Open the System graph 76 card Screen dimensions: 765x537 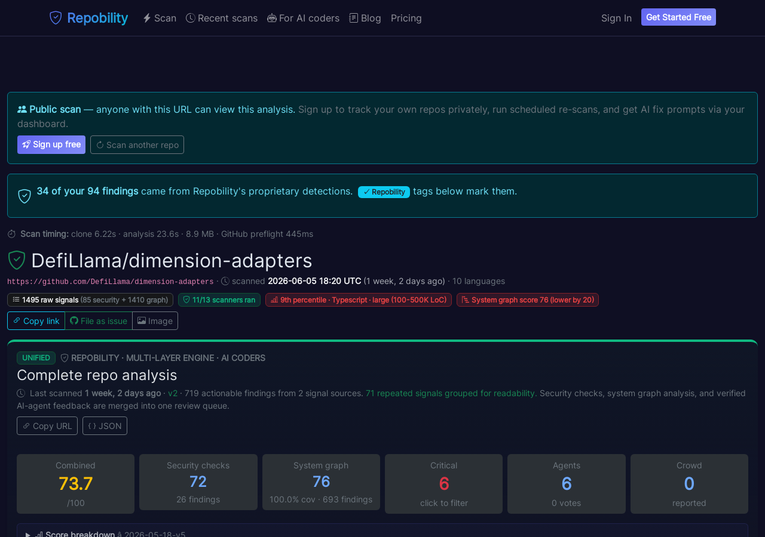(x=321, y=482)
